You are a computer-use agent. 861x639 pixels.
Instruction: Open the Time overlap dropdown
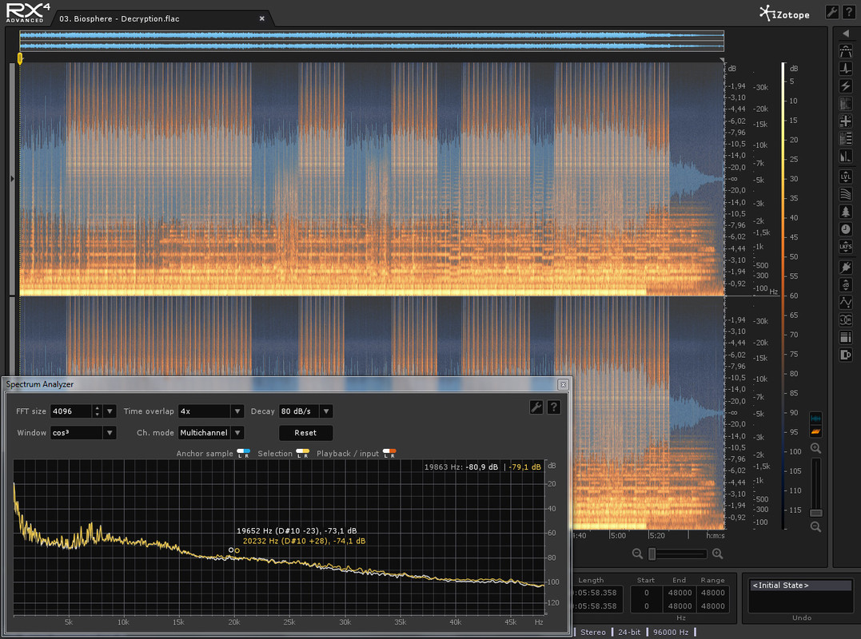(x=237, y=411)
